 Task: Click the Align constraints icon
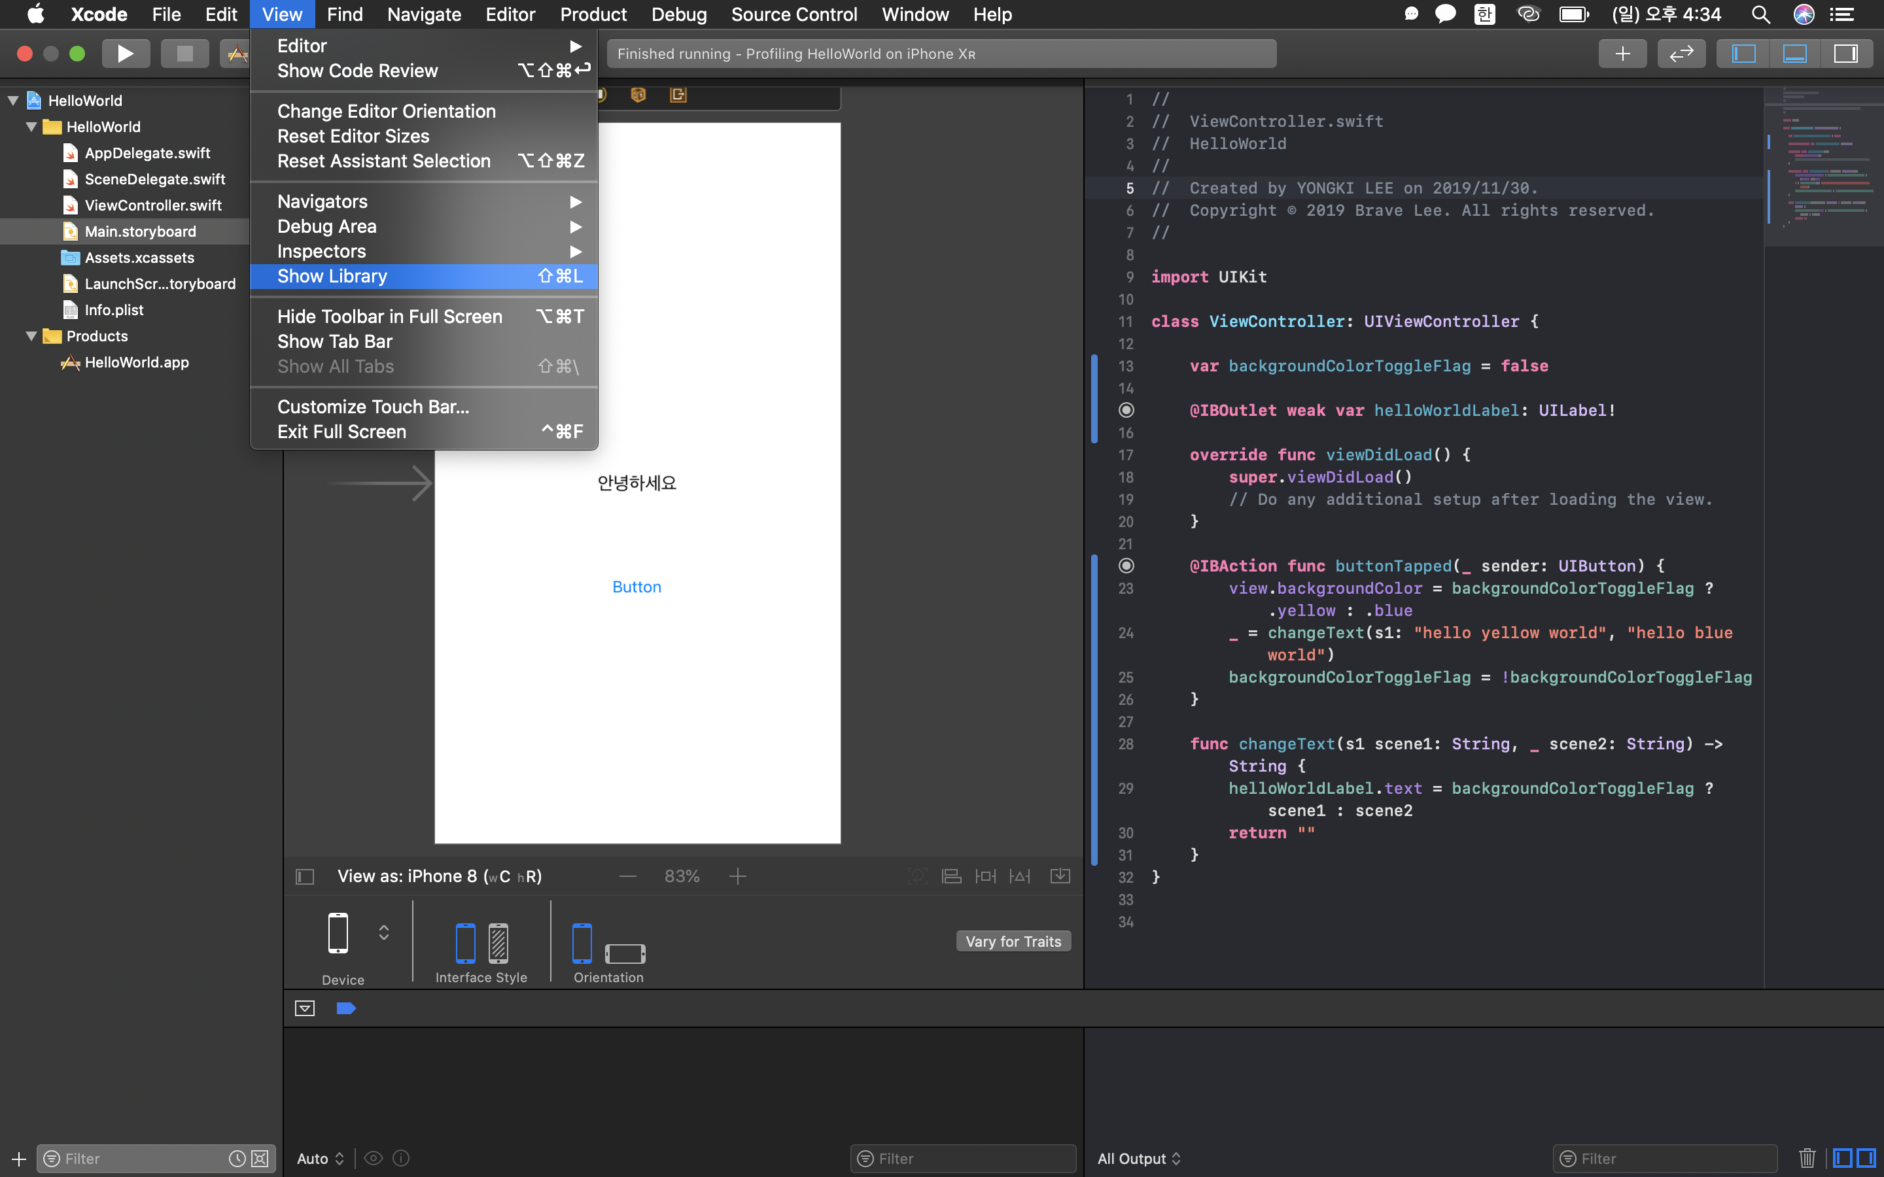click(x=951, y=876)
